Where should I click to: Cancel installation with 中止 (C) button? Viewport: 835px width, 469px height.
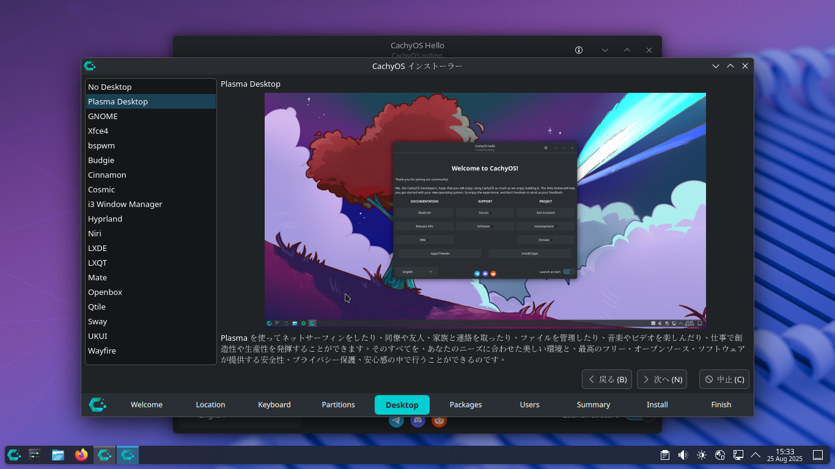pyautogui.click(x=724, y=379)
